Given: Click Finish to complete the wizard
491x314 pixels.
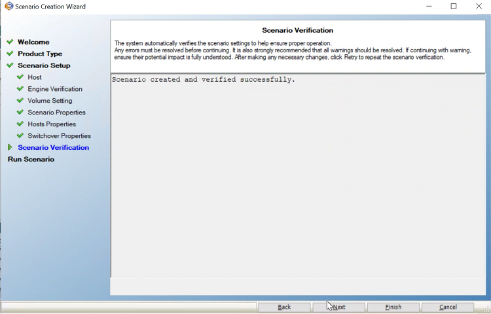Looking at the screenshot, I should [393, 307].
